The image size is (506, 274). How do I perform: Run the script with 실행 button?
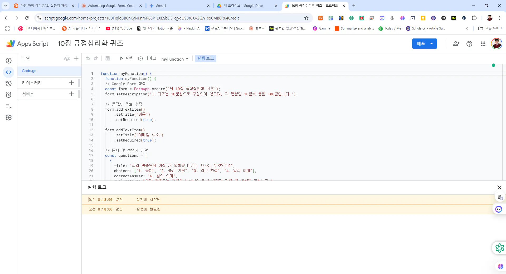(126, 58)
